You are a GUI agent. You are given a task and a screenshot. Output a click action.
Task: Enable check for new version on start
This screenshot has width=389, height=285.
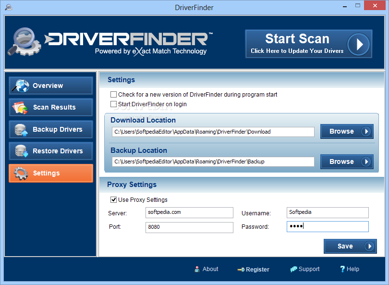113,95
